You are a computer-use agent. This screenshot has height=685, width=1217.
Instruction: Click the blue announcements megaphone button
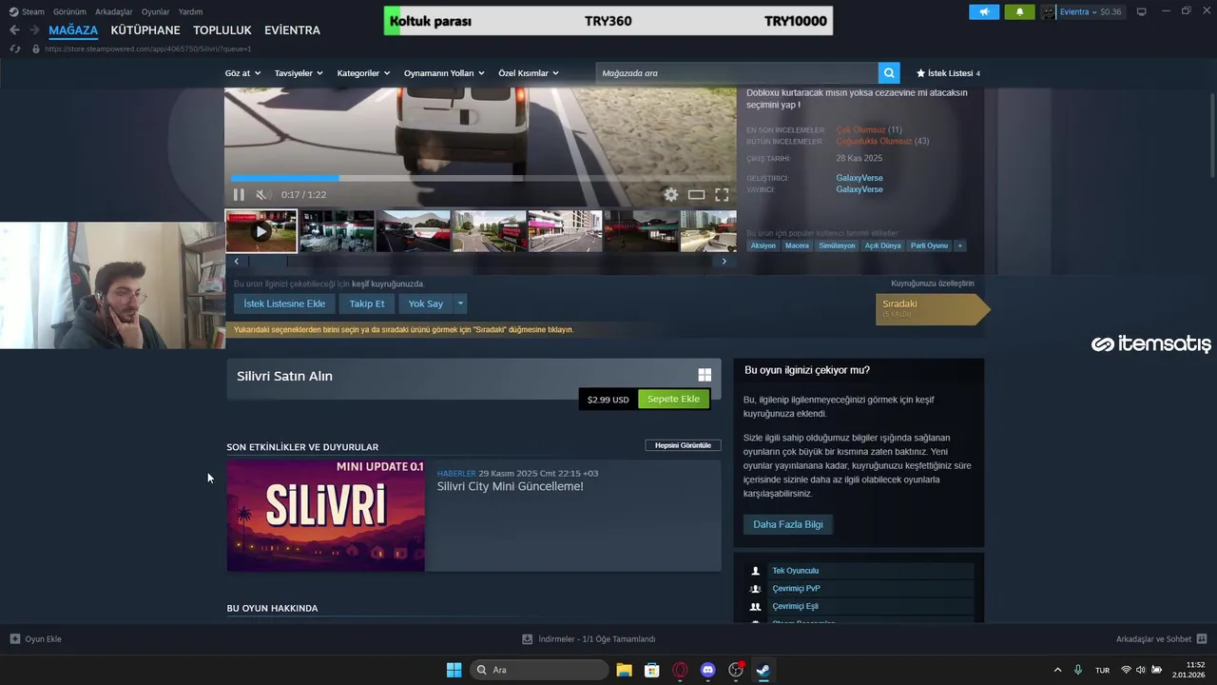click(x=984, y=11)
